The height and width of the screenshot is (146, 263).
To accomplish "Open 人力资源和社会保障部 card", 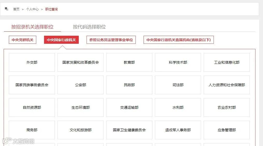I will pos(227,85).
